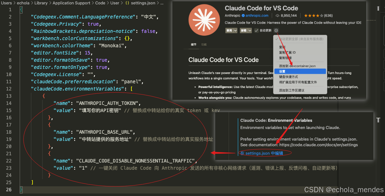The image size is (385, 196).
Task: Click the "填写你的API密钥" value string
Action: pos(100,110)
